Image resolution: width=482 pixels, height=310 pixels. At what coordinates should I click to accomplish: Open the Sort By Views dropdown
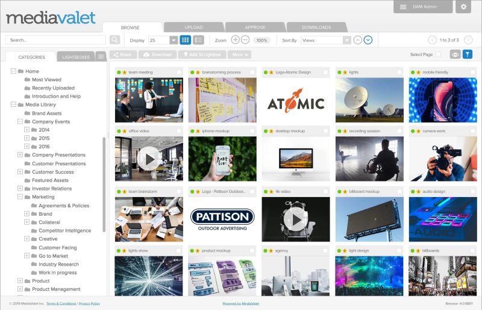(347, 40)
